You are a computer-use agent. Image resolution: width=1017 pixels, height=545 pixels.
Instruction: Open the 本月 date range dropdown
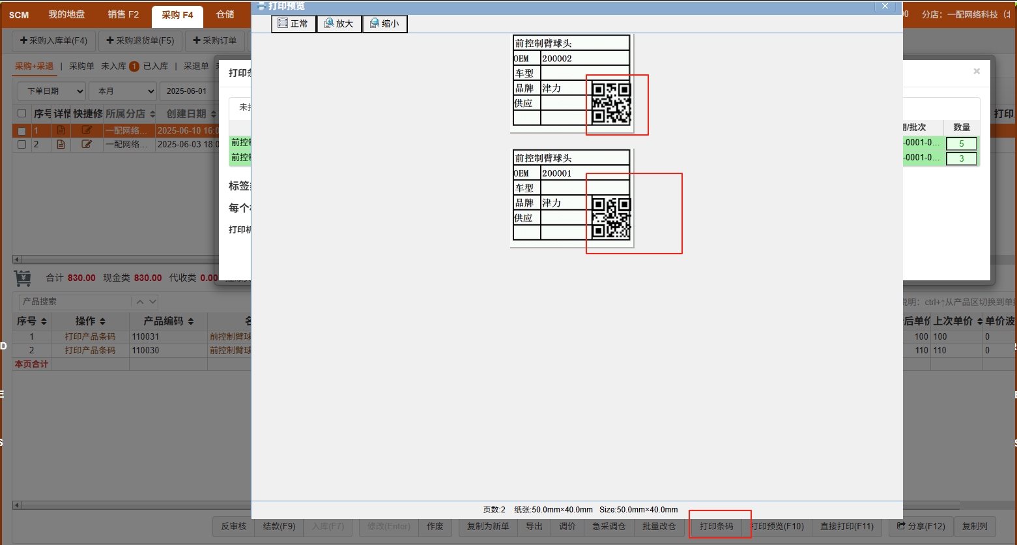(x=122, y=91)
